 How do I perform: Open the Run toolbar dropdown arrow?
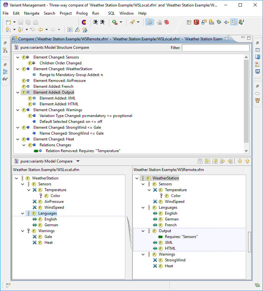(x=121, y=22)
